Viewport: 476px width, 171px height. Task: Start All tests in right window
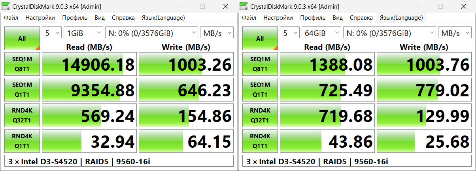coord(260,38)
